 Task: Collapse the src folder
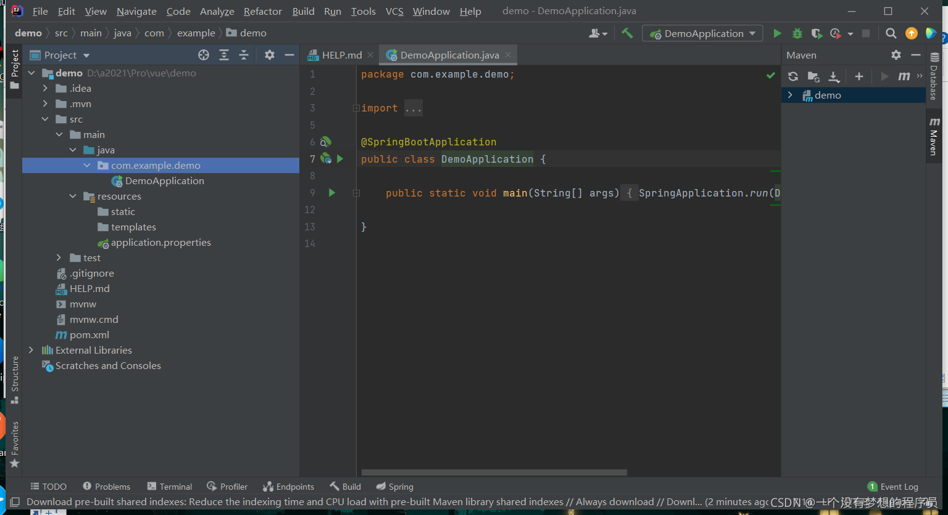click(45, 119)
